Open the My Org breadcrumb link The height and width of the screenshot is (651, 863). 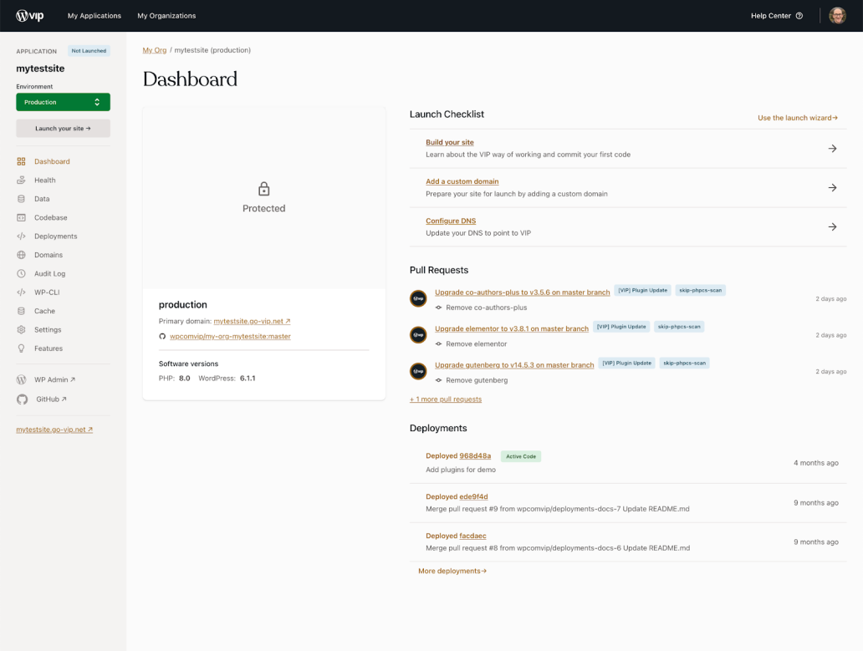point(154,50)
